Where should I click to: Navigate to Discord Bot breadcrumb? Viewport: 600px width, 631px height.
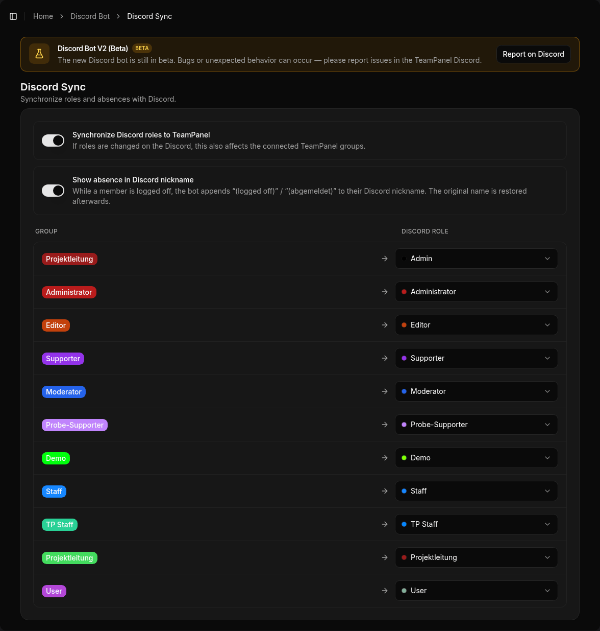(90, 16)
